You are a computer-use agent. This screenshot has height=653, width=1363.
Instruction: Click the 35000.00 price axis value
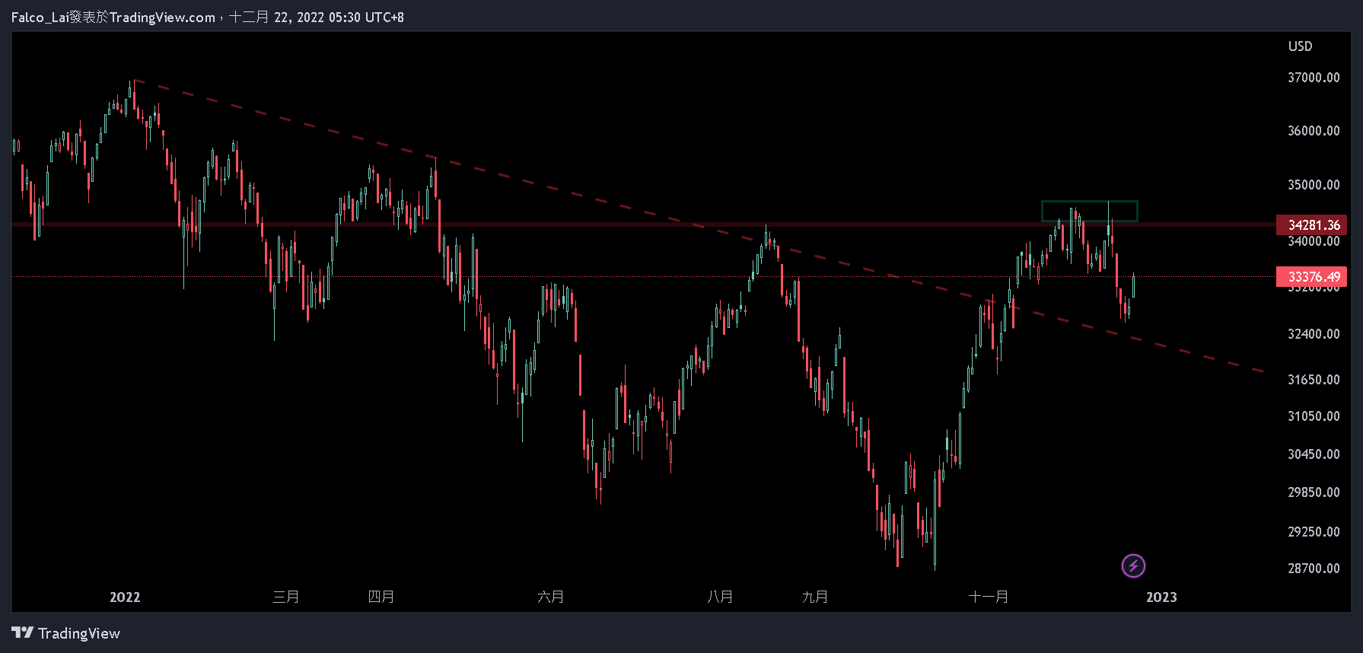(1314, 185)
